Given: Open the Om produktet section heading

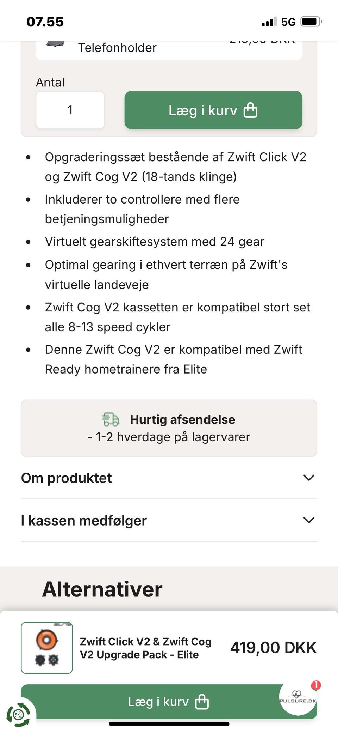Looking at the screenshot, I should coord(67,478).
